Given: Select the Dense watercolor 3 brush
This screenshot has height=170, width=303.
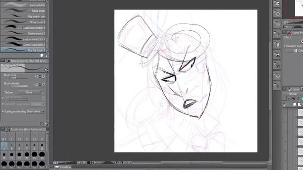Looking at the screenshot, I should point(23,45).
